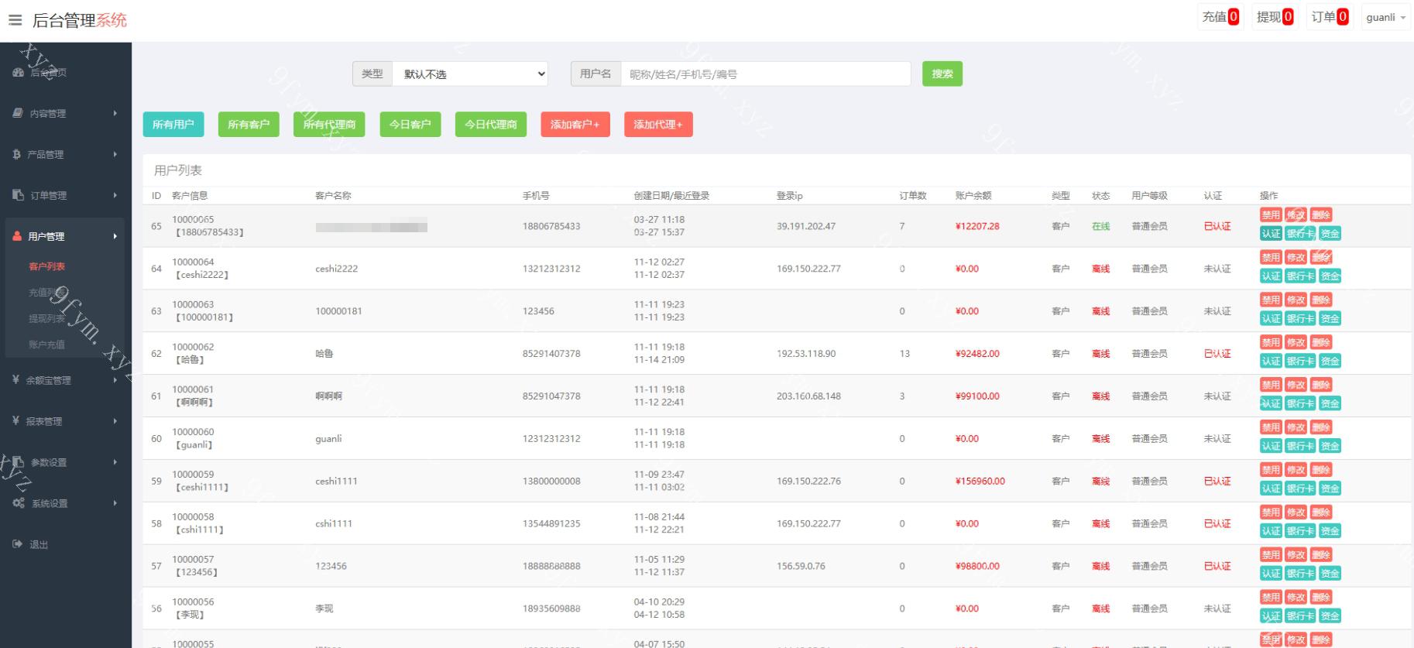Click the 产品管理 bitcoin icon
This screenshot has height=648, width=1414.
[16, 154]
